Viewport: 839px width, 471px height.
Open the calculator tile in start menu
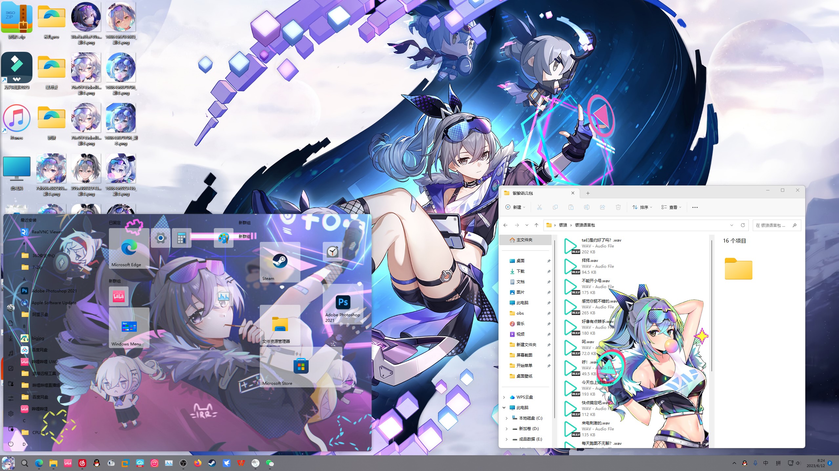click(x=181, y=238)
